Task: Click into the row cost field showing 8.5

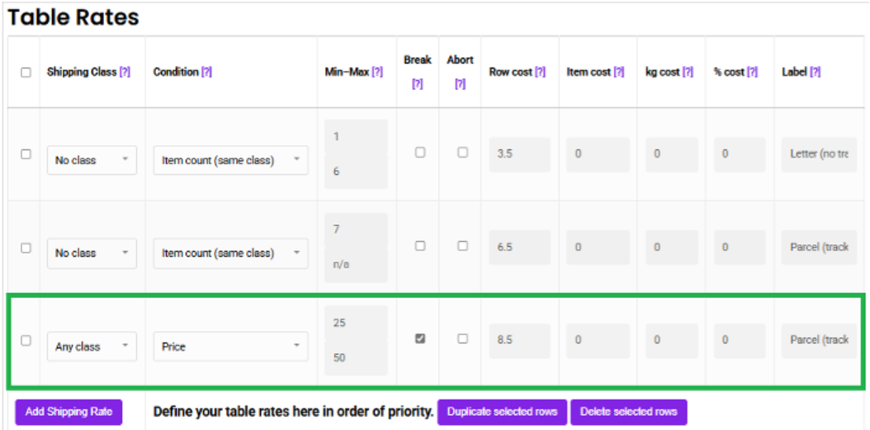Action: [519, 341]
